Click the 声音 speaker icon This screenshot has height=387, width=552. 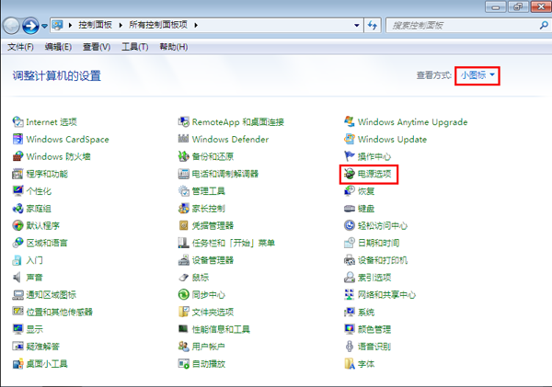coord(18,277)
